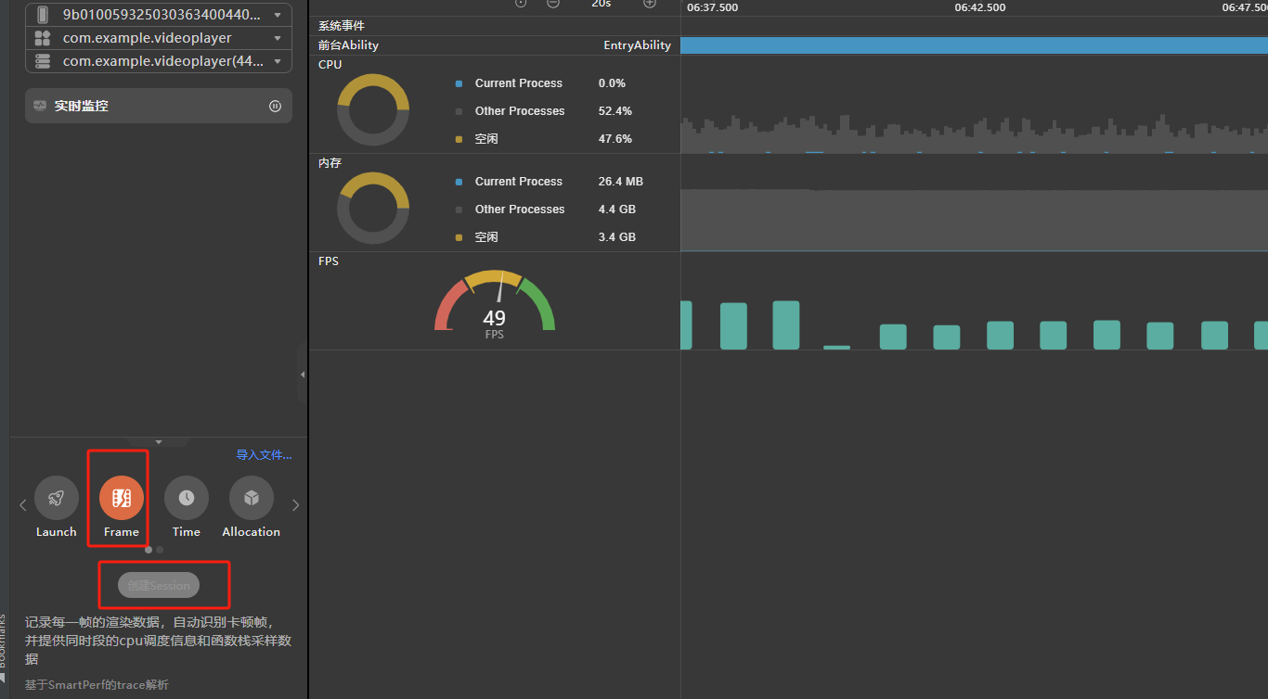Zoom in the timeline with plus icon
The image size is (1268, 699).
[x=650, y=4]
